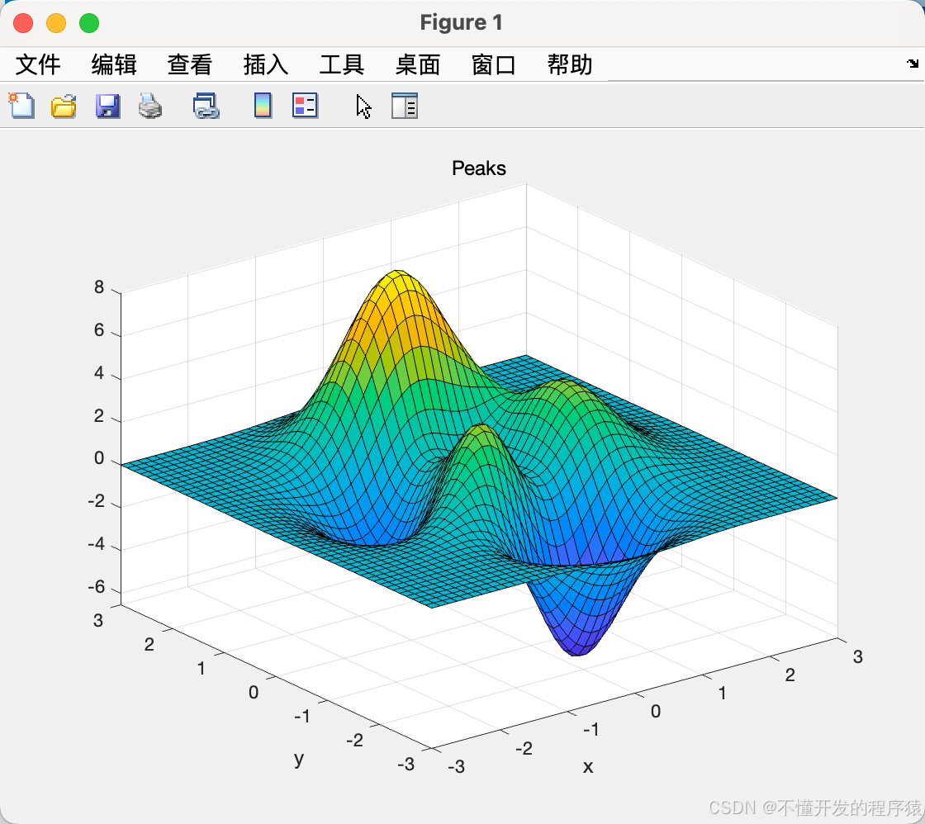Screen dimensions: 925x824
Task: Select the Edit Plot arrow tool
Action: point(361,106)
